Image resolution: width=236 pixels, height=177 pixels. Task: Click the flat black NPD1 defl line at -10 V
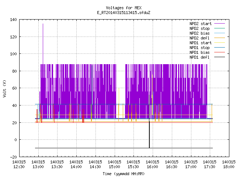(x=124, y=148)
